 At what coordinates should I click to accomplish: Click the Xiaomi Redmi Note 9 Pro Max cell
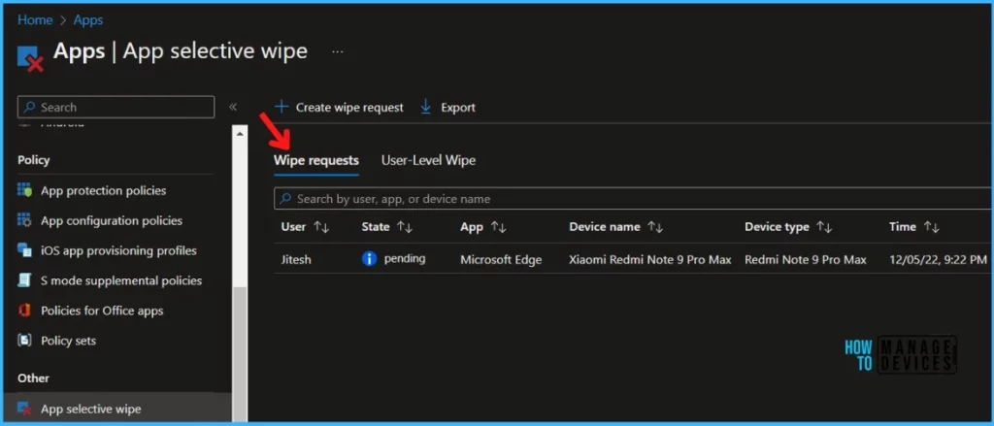point(649,259)
